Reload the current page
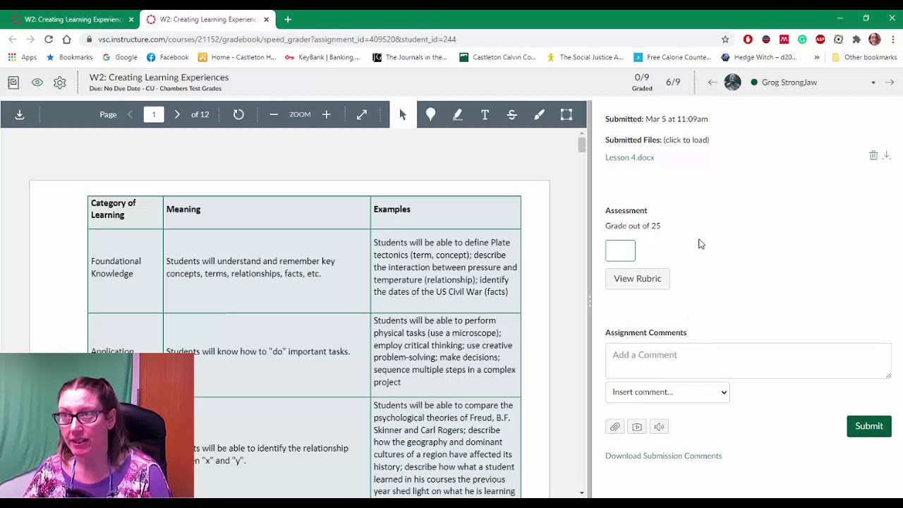The height and width of the screenshot is (508, 903). pos(48,40)
